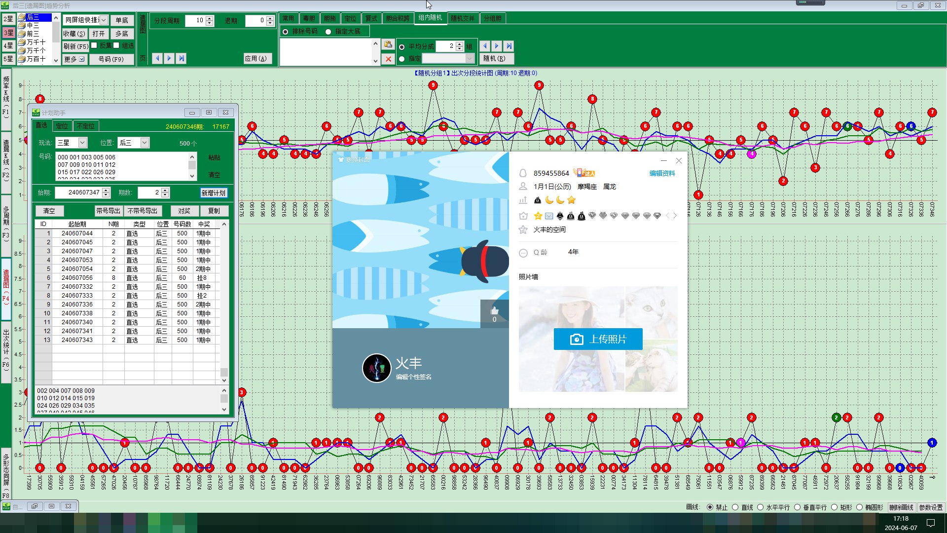Click the 达人 badge next to QQ number

pyautogui.click(x=585, y=173)
